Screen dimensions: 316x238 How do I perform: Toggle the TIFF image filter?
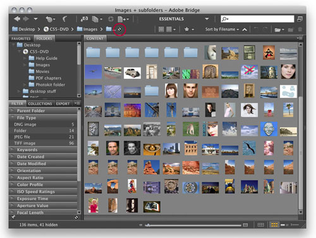click(43, 143)
